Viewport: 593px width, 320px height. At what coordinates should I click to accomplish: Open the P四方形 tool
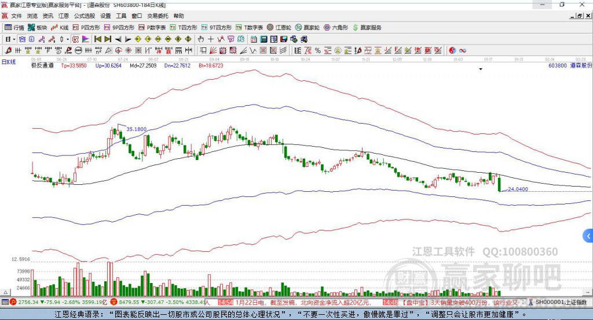(x=86, y=28)
